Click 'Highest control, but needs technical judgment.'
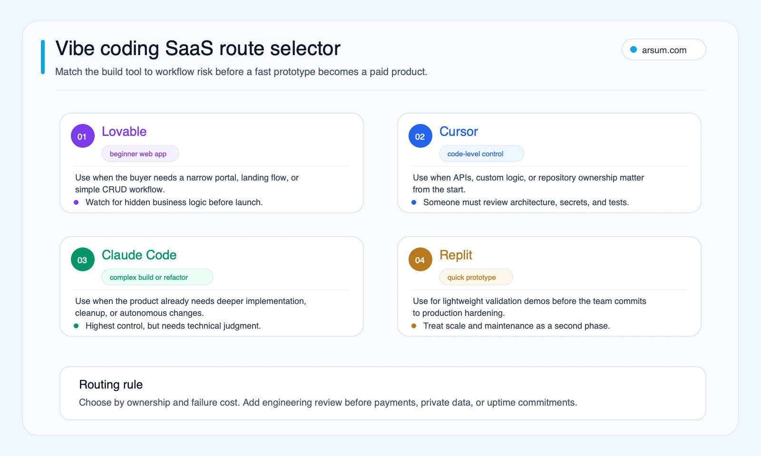The image size is (761, 456). (173, 326)
